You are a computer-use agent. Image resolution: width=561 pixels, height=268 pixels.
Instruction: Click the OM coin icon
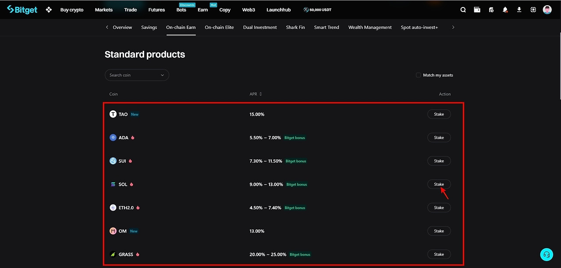[x=113, y=231]
